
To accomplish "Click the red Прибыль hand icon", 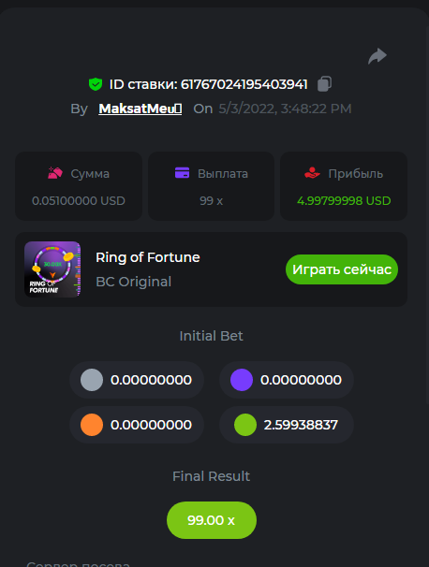I will point(312,173).
